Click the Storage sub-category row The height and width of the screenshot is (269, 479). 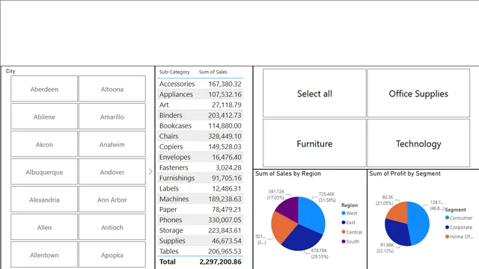click(x=201, y=230)
